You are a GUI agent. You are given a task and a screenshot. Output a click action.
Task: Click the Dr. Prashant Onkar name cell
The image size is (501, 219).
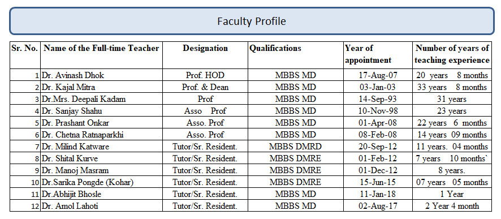[101, 123]
